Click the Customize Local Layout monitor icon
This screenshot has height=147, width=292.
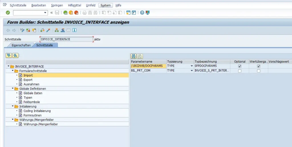[147, 13]
